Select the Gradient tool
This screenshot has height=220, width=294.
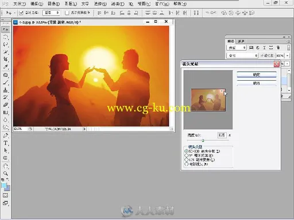(5, 112)
